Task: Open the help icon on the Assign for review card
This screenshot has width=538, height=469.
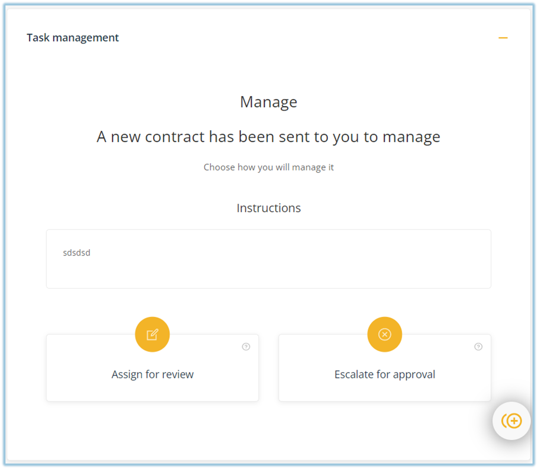Action: pyautogui.click(x=246, y=347)
